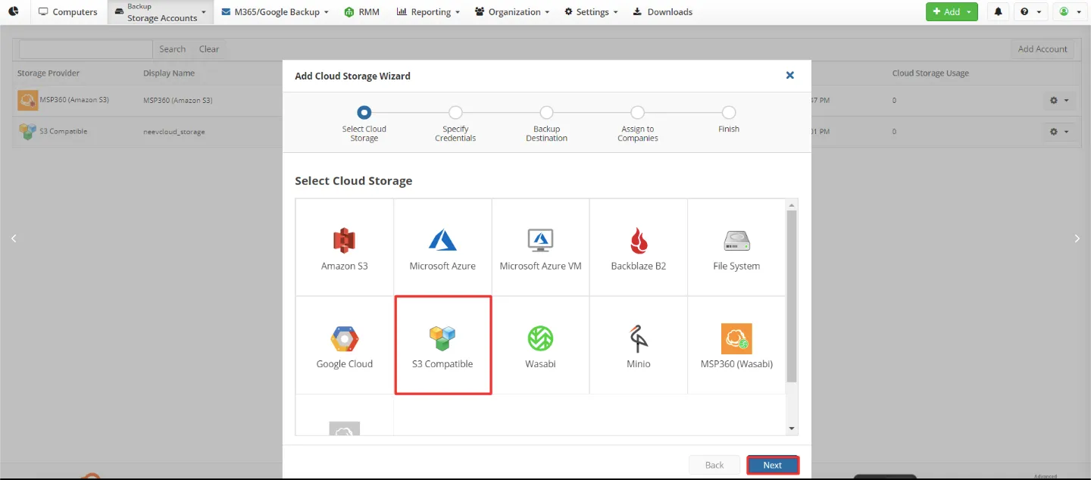Open the help question-mark menu
1091x480 pixels.
pos(1030,11)
